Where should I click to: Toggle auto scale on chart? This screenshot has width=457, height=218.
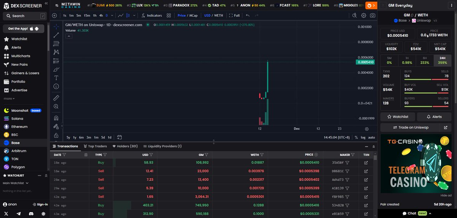click(x=372, y=137)
